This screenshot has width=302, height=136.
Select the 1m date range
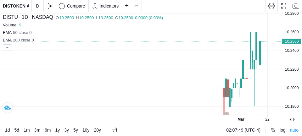[x=27, y=130]
